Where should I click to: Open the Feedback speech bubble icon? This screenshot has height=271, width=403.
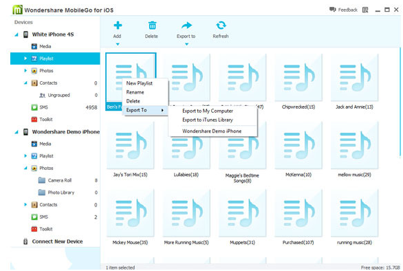tap(333, 10)
